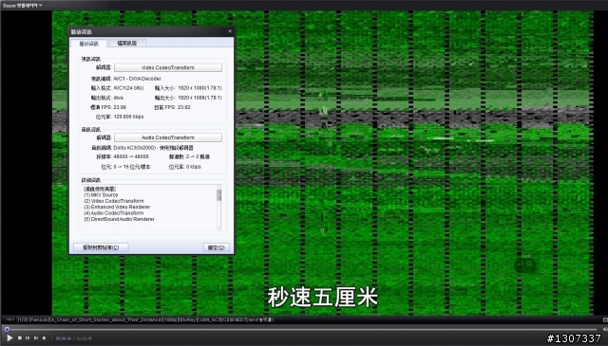The height and width of the screenshot is (346, 608).
Task: Click the '126.806 kbps' bitrate value
Action: click(128, 117)
